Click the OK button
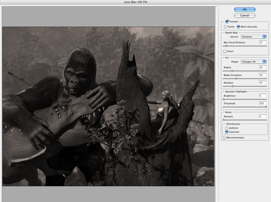 point(244,10)
